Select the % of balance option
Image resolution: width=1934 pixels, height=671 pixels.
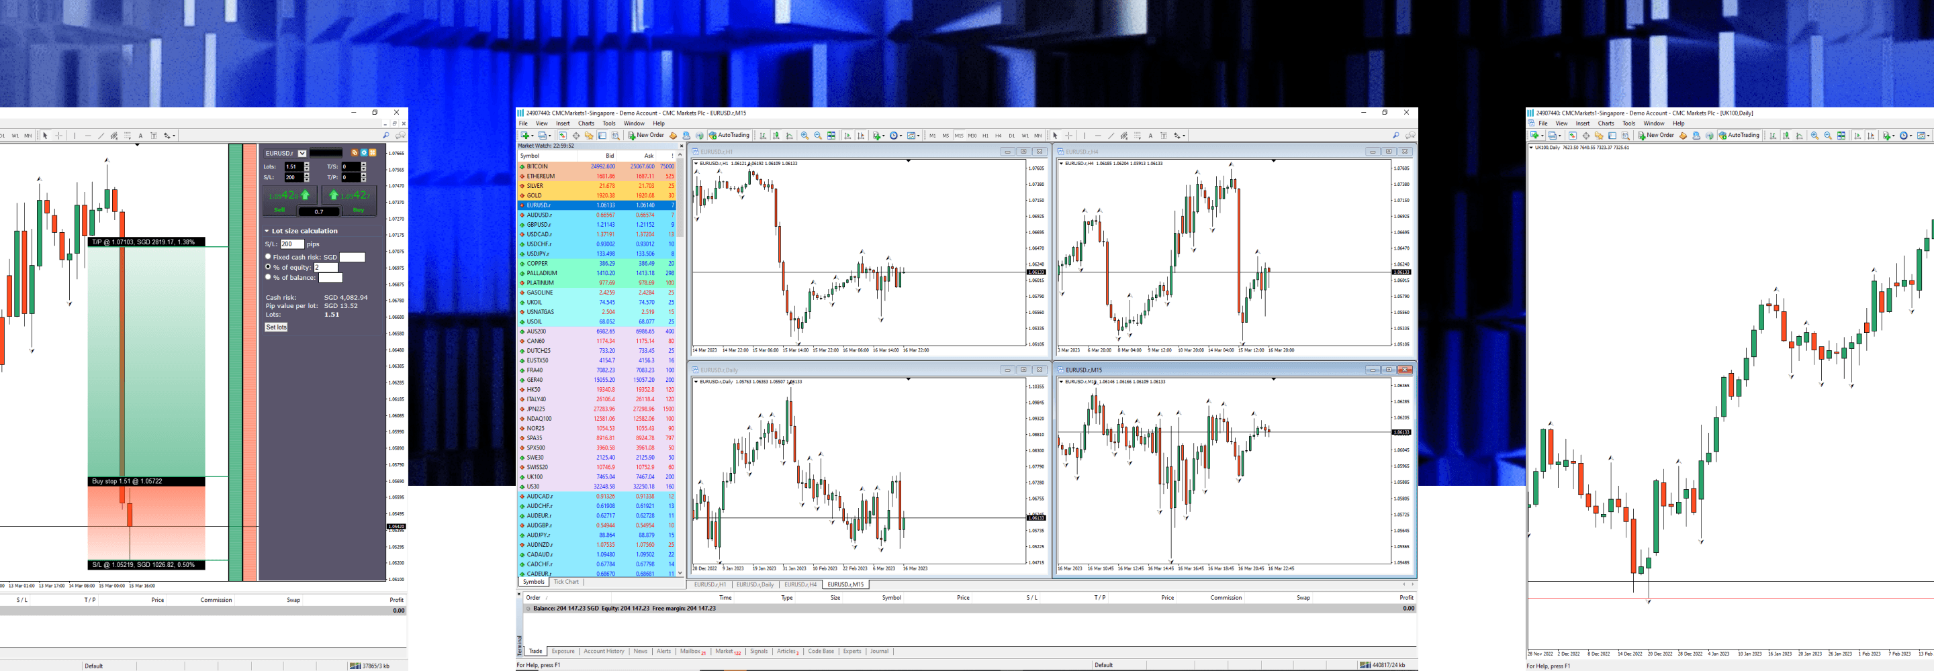pyautogui.click(x=268, y=277)
